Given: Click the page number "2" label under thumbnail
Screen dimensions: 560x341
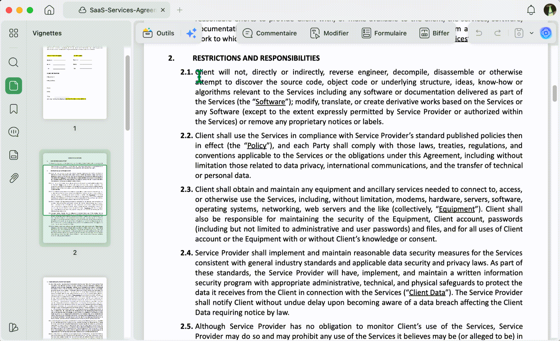Looking at the screenshot, I should (75, 252).
